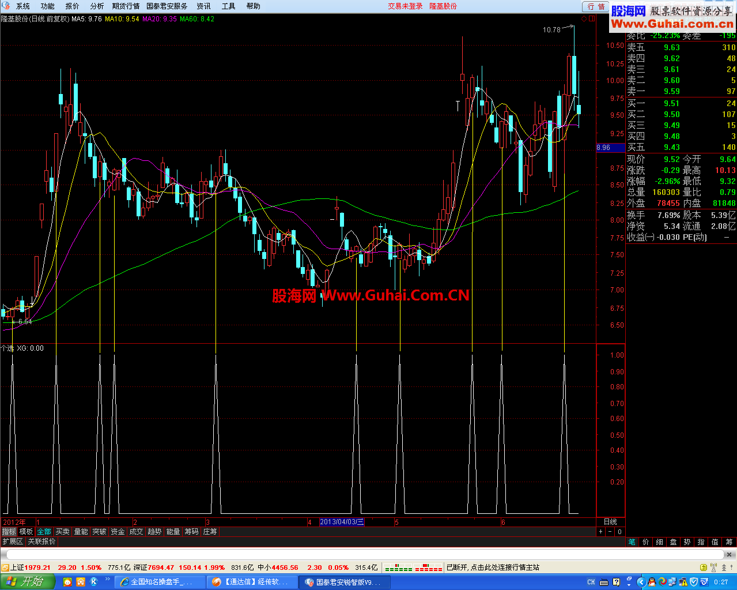Click the red diamond icon above the chart
The image size is (737, 590).
coord(584,18)
